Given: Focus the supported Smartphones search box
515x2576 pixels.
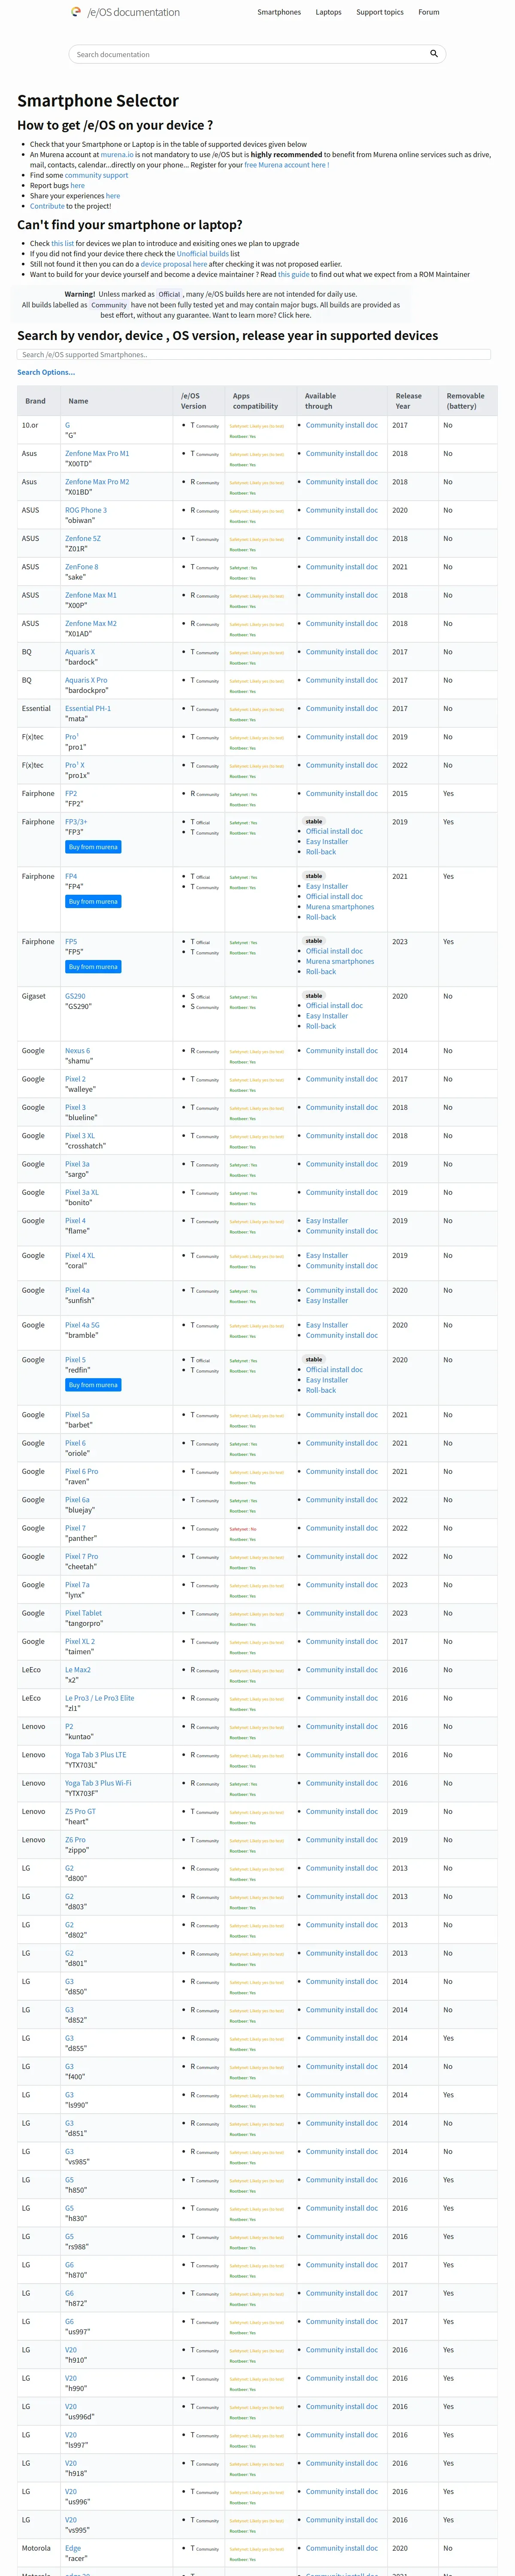Looking at the screenshot, I should 254,354.
